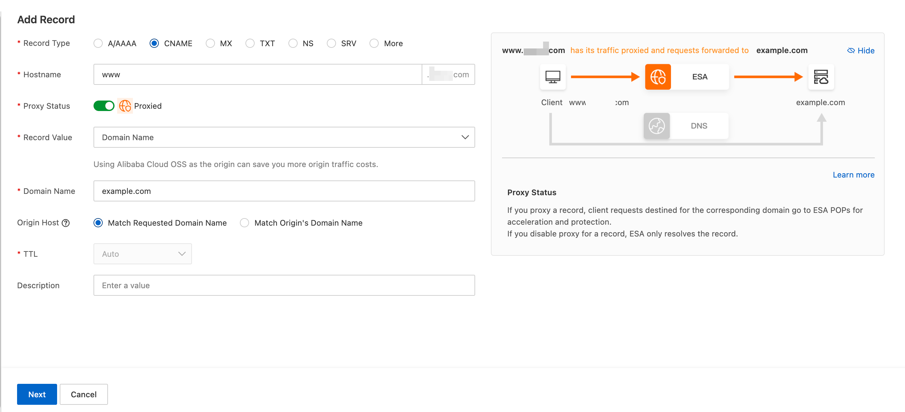Click the origin server icon above example.com

pos(821,77)
